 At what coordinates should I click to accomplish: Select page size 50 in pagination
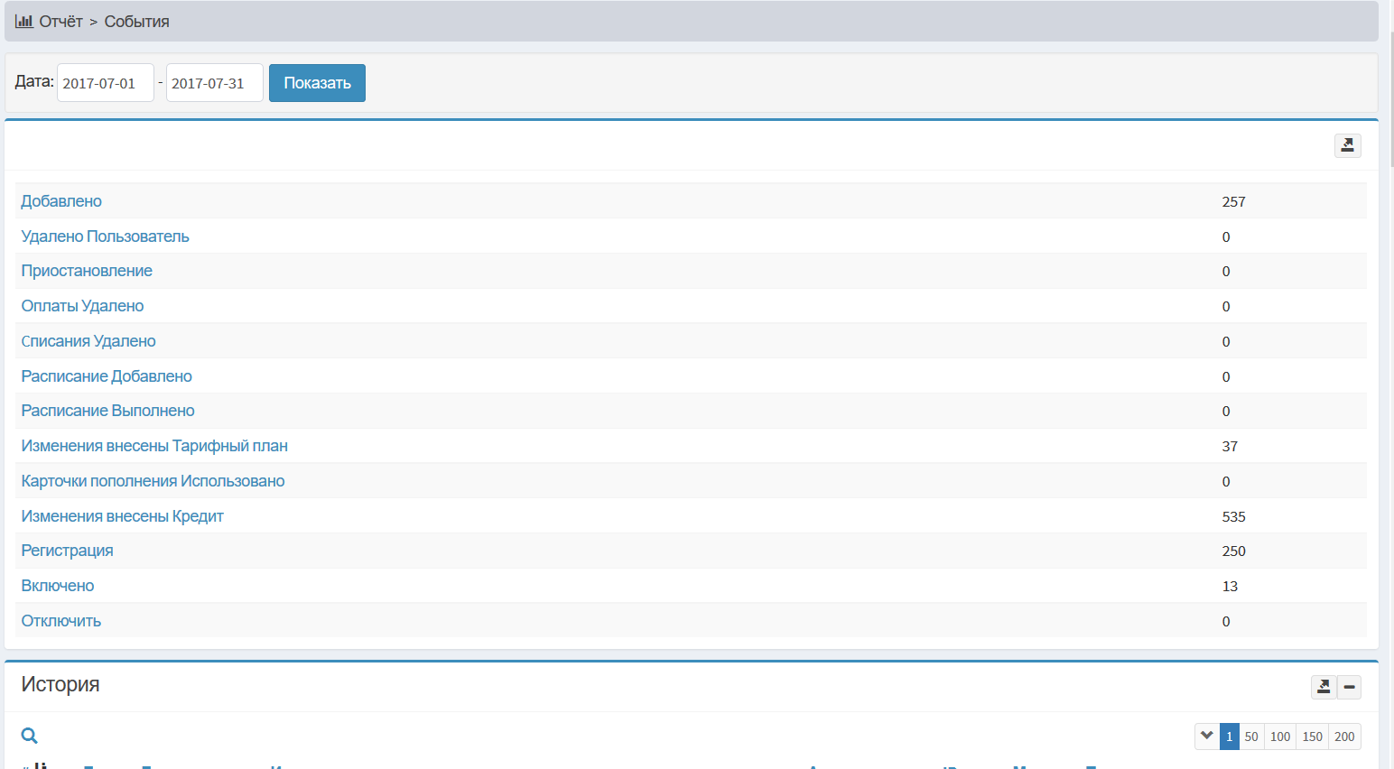(1251, 737)
